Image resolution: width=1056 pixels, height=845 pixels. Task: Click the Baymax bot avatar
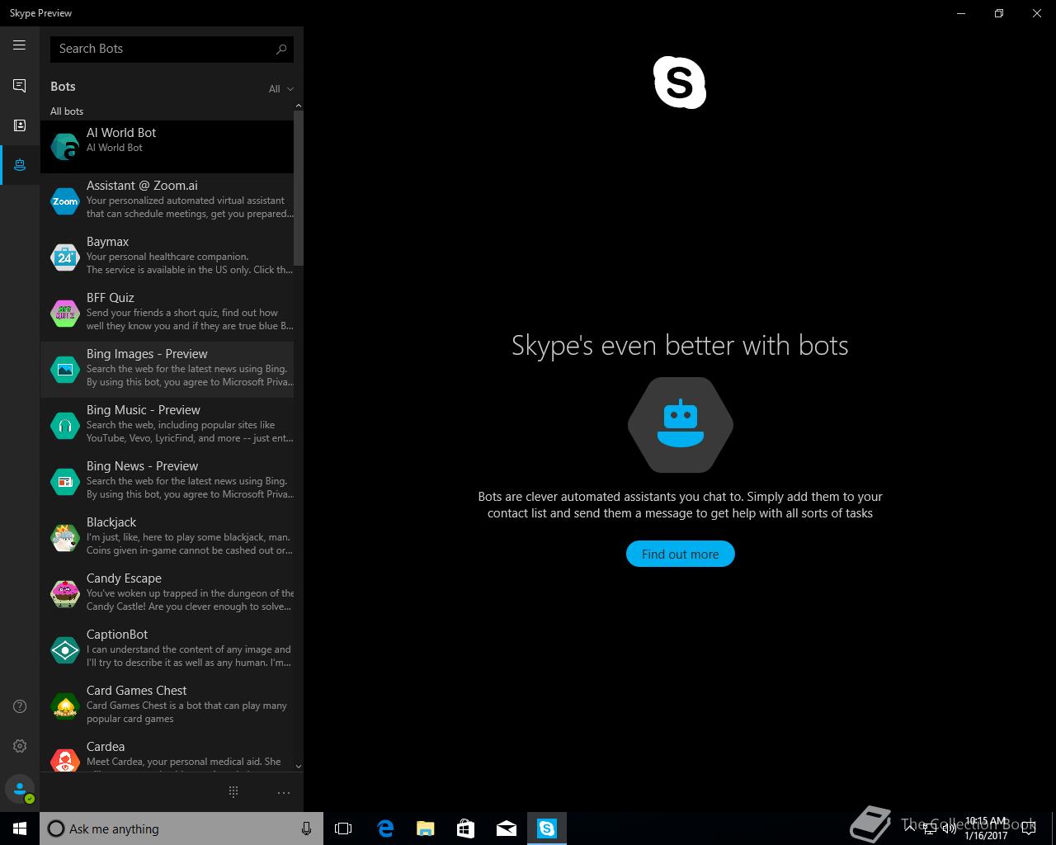click(65, 257)
